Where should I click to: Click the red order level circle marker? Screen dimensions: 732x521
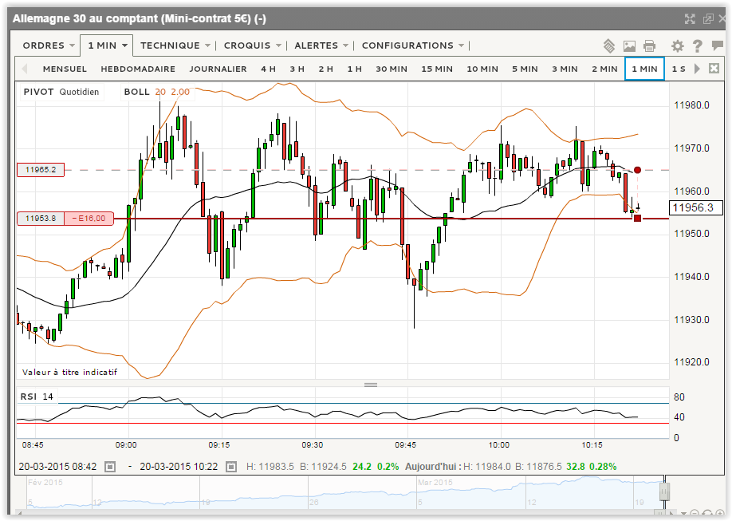[x=637, y=170]
